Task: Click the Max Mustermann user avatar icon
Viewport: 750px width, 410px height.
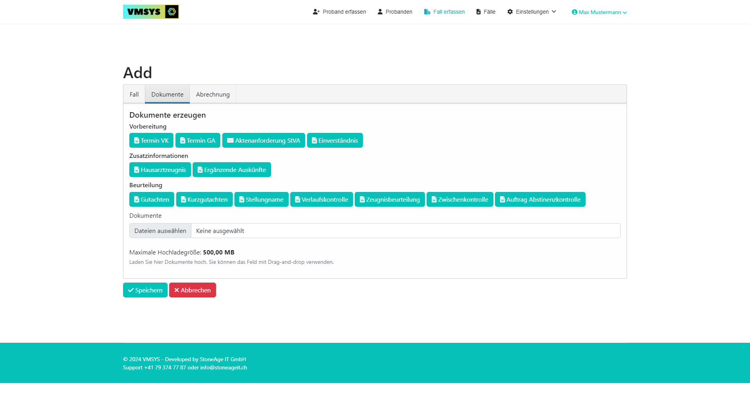Action: [x=574, y=12]
